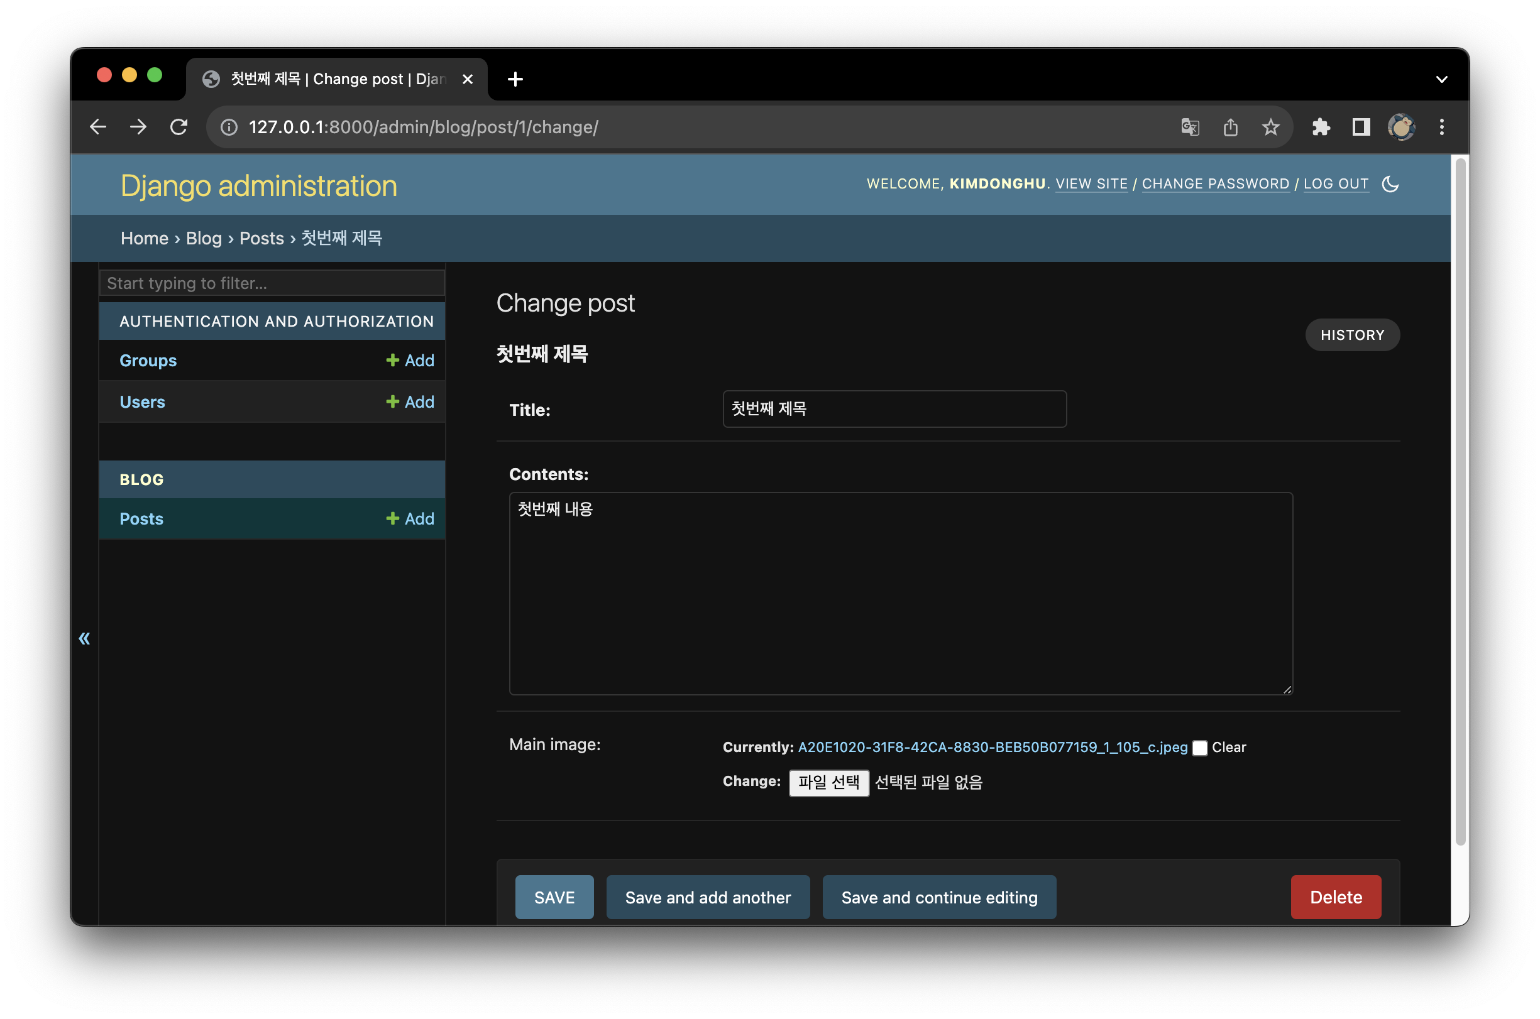This screenshot has width=1540, height=1019.
Task: Open the Authentication and Authorization section
Action: coord(277,321)
